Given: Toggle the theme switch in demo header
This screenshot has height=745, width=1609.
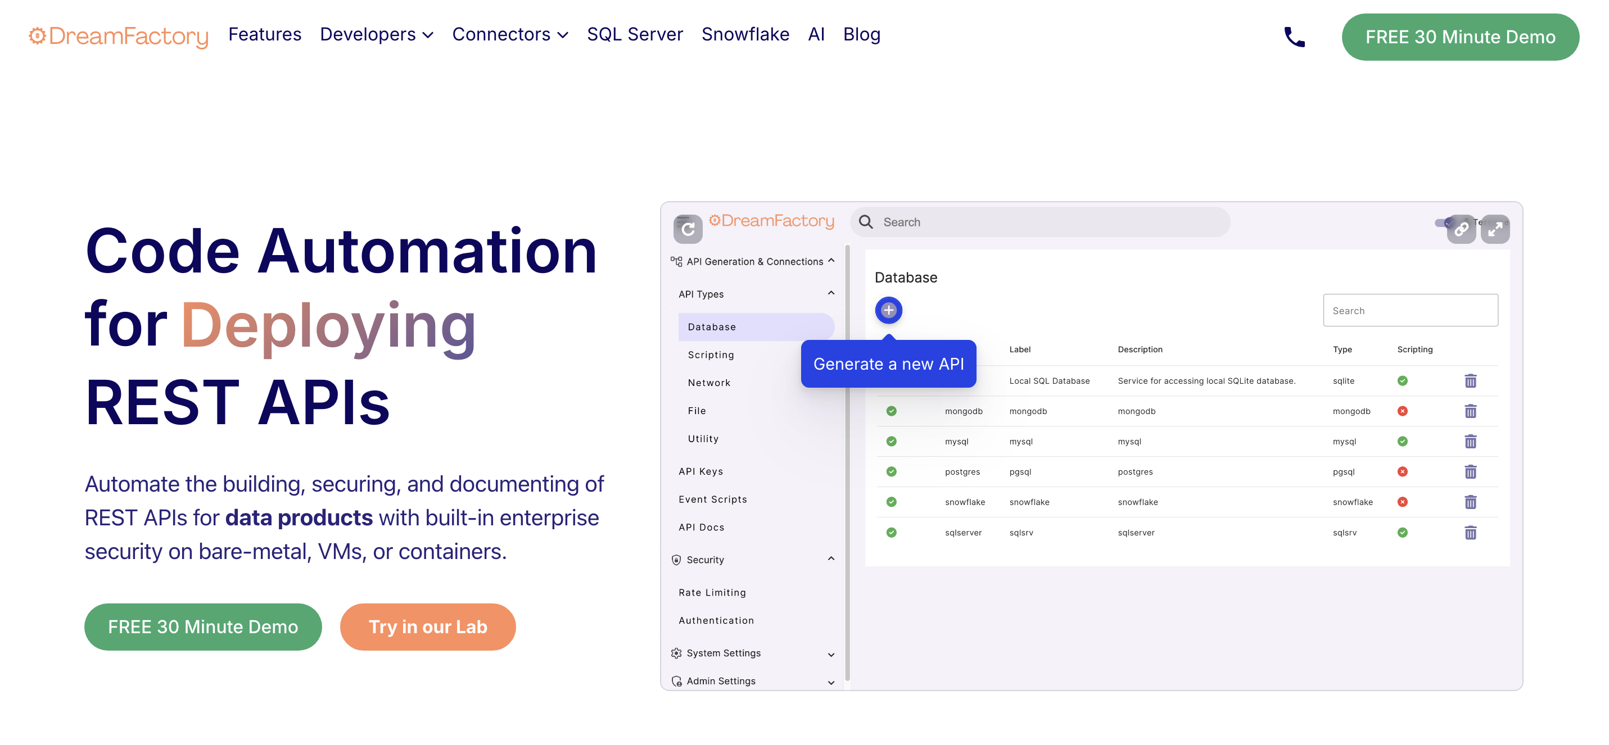Looking at the screenshot, I should pyautogui.click(x=1444, y=222).
